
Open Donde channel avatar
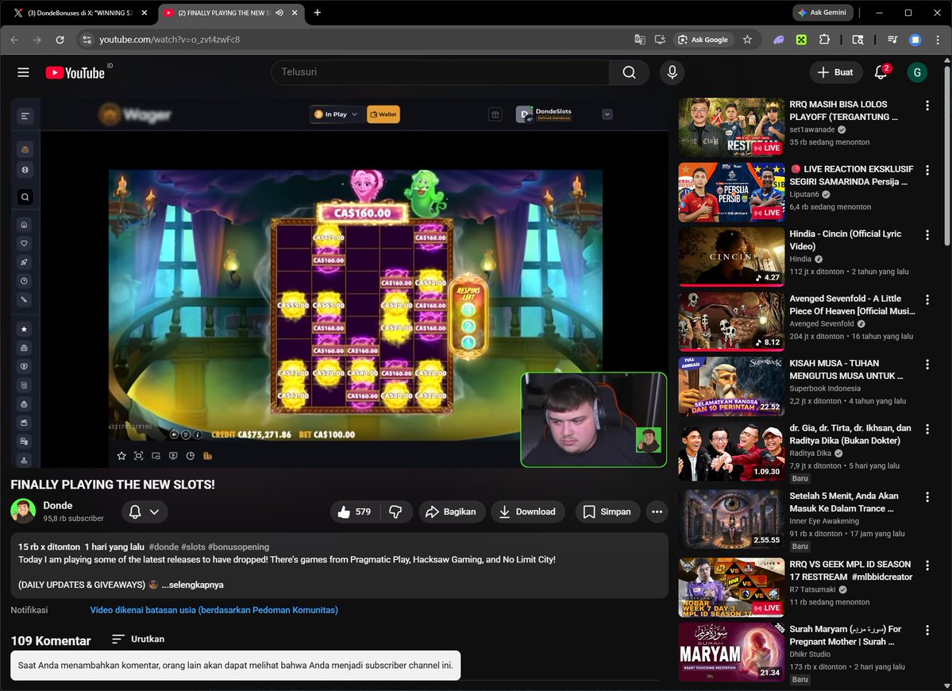click(23, 511)
